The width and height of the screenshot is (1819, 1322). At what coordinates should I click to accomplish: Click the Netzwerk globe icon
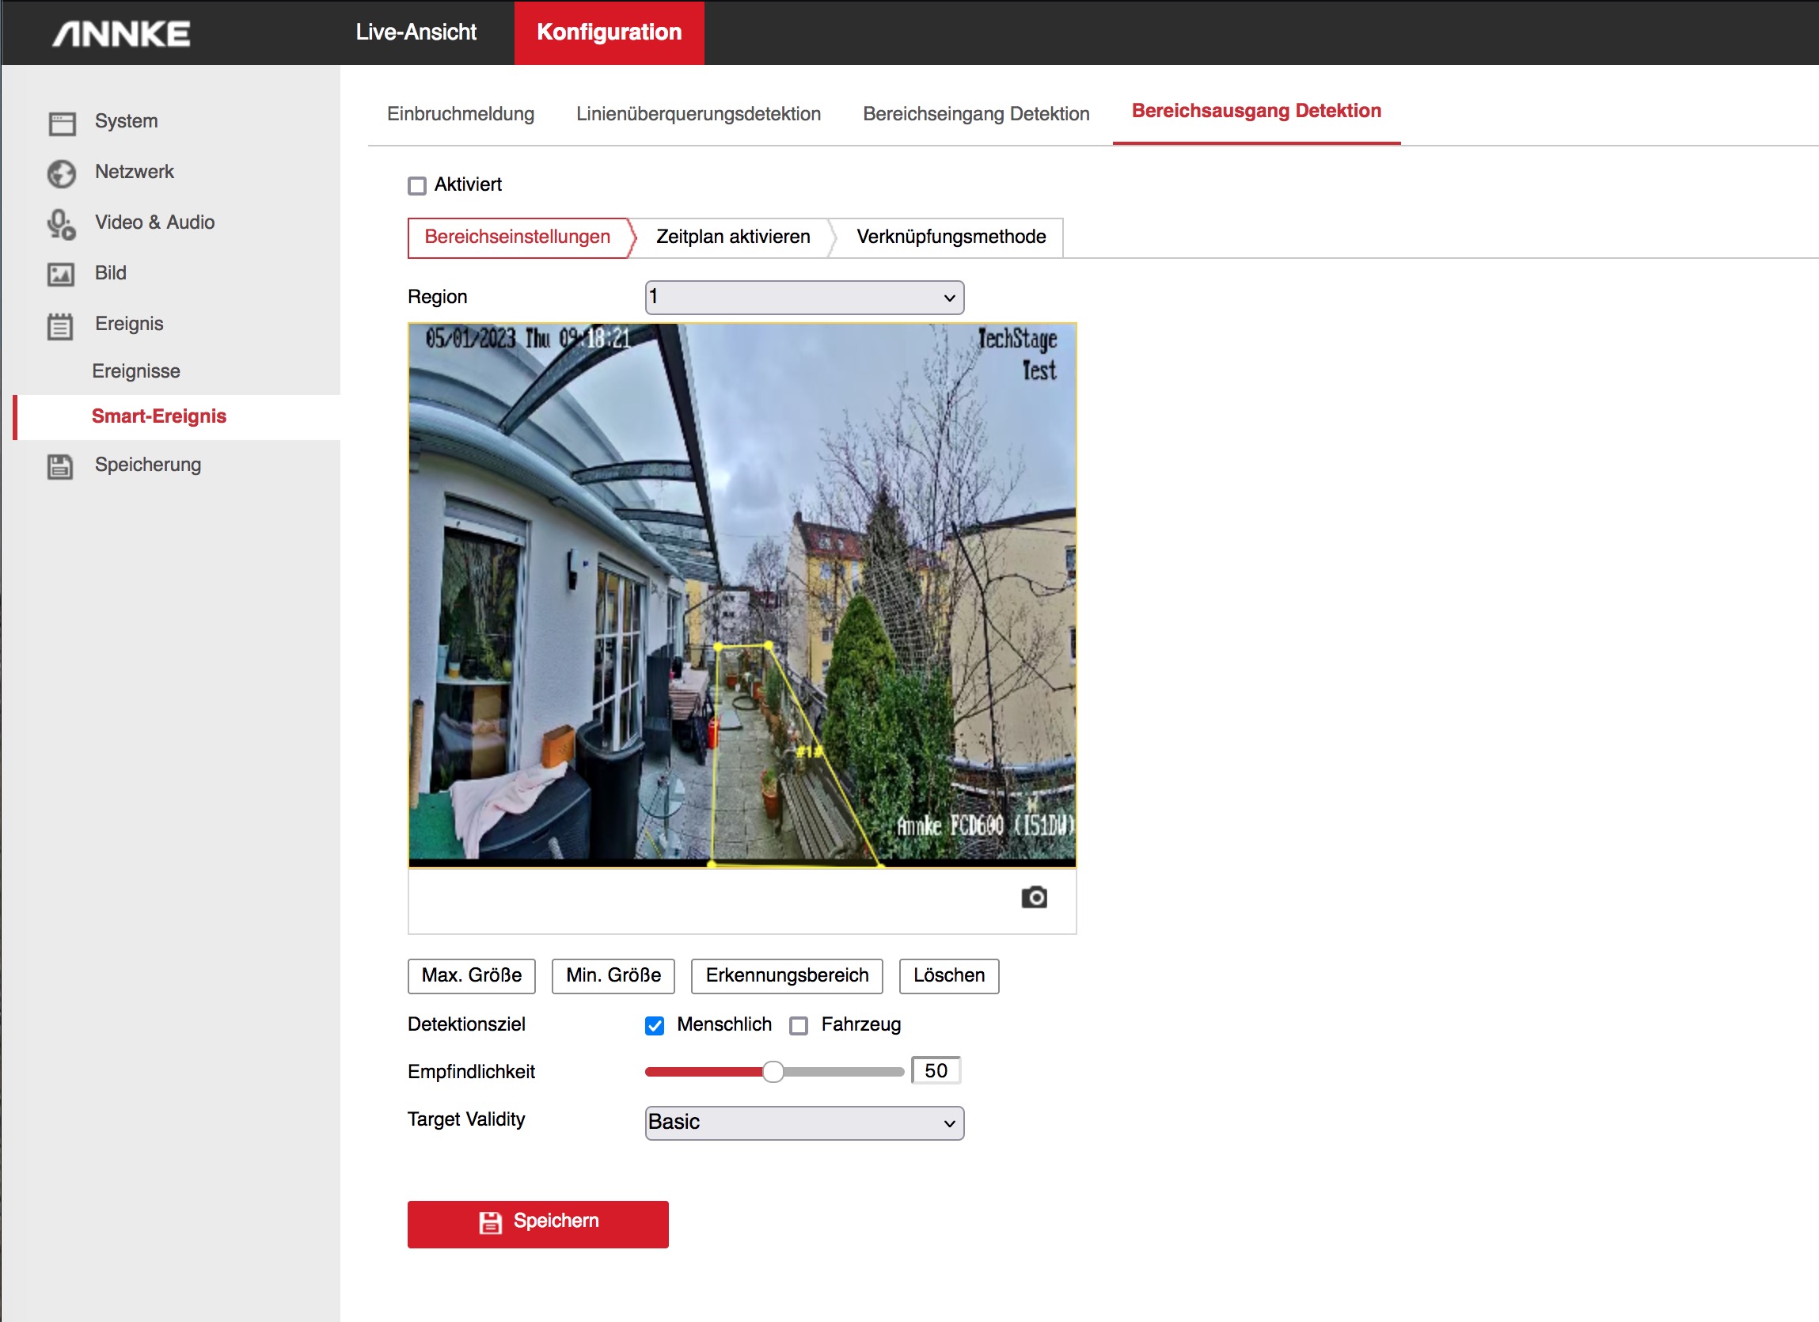(x=62, y=173)
